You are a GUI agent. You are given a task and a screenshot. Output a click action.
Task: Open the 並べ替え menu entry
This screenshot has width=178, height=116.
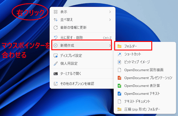pyautogui.click(x=82, y=20)
